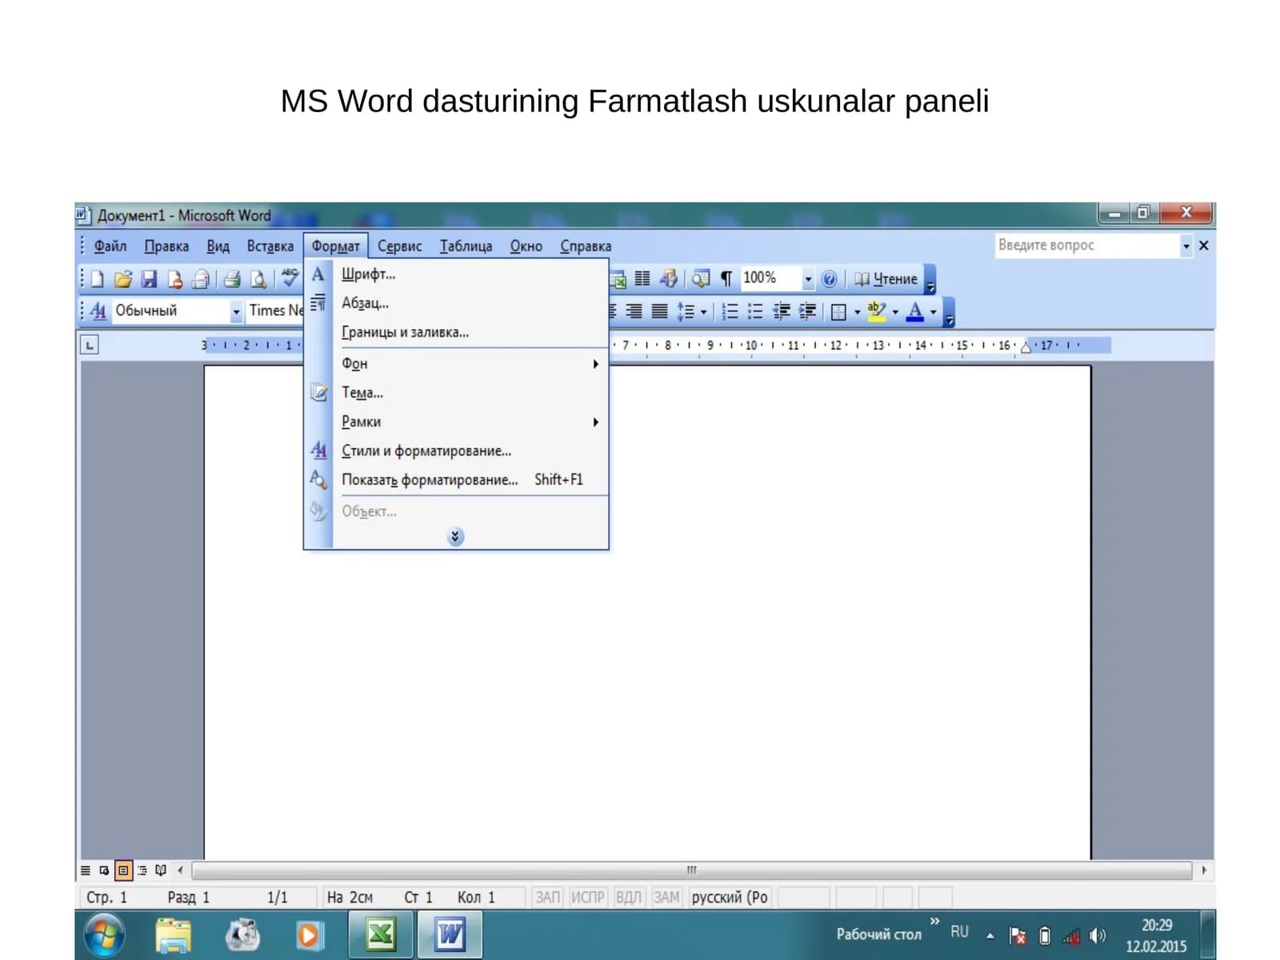This screenshot has height=960, width=1280.
Task: Open the Файл menu
Action: tap(110, 246)
